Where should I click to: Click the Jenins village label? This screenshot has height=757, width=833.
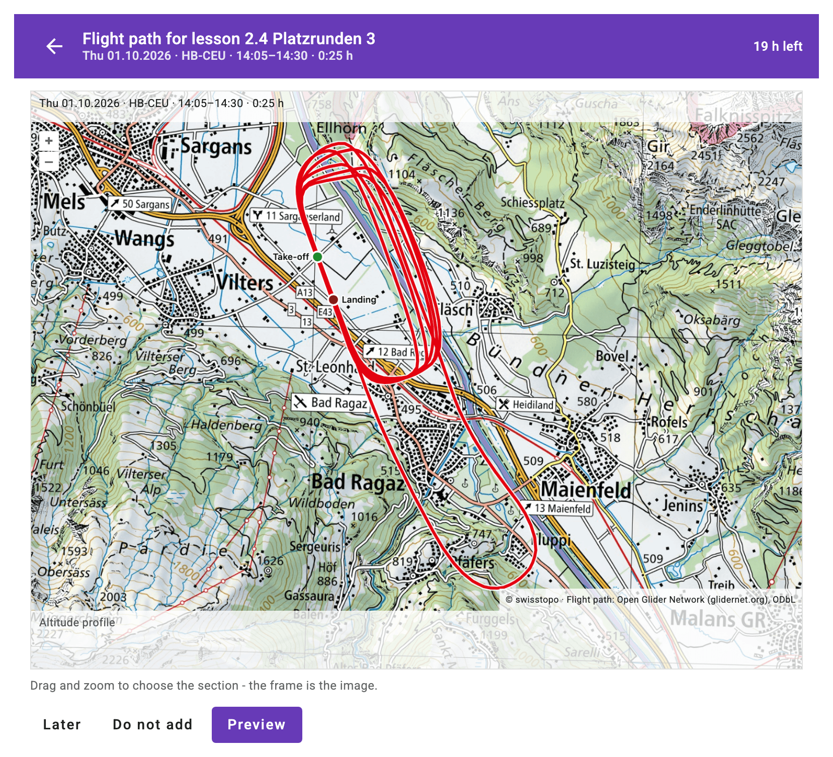[683, 505]
